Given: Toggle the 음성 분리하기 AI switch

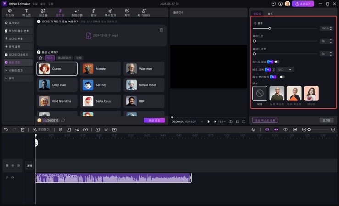Looking at the screenshot, I should 282,77.
